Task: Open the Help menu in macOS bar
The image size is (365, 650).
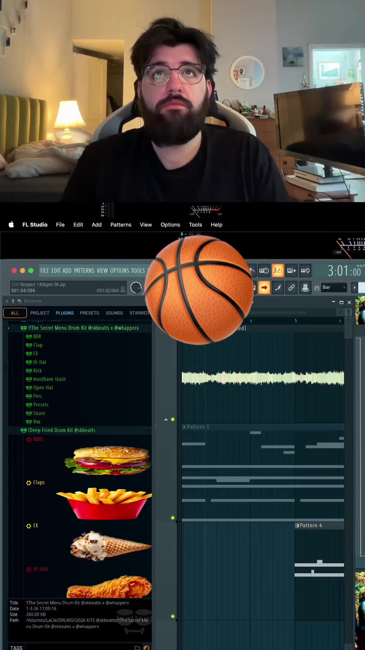Action: point(216,224)
